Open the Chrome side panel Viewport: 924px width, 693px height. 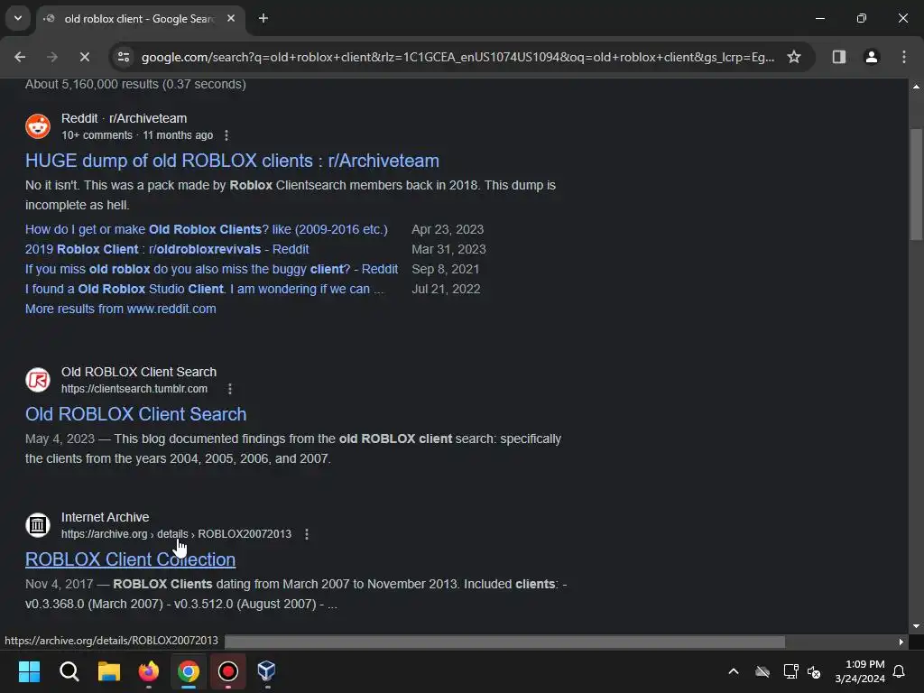[x=838, y=57]
